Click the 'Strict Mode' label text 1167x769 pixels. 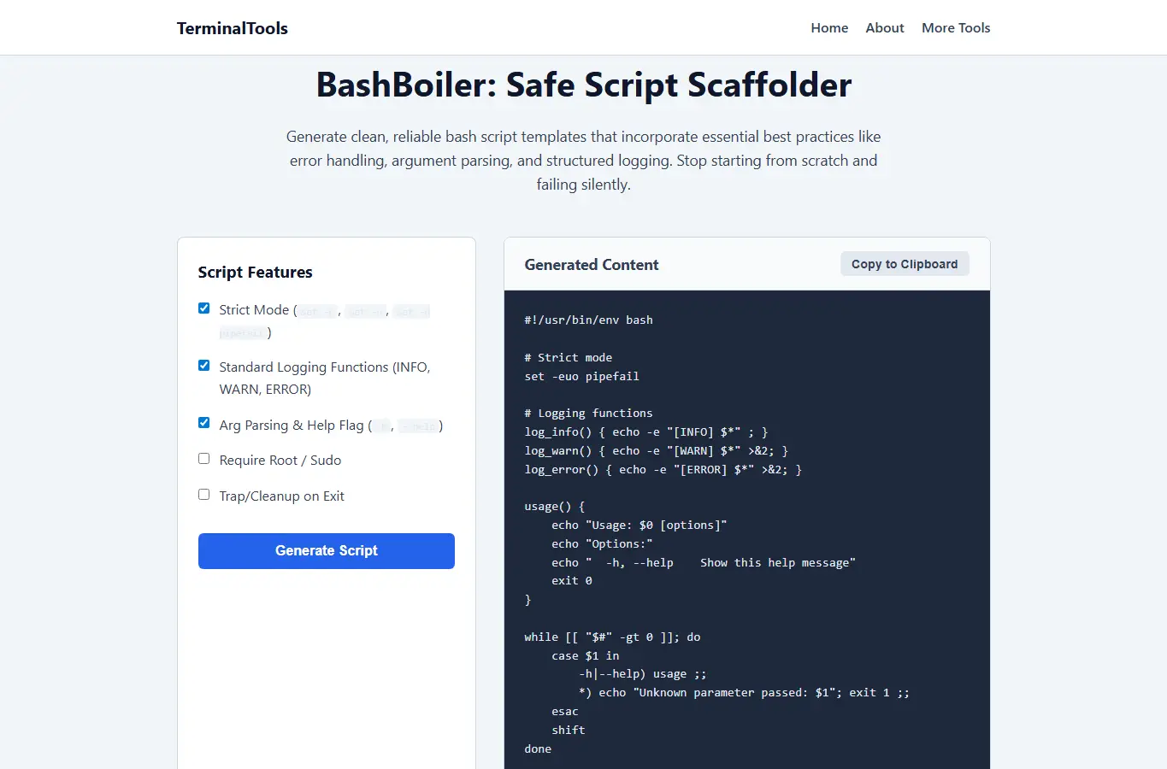coord(254,310)
